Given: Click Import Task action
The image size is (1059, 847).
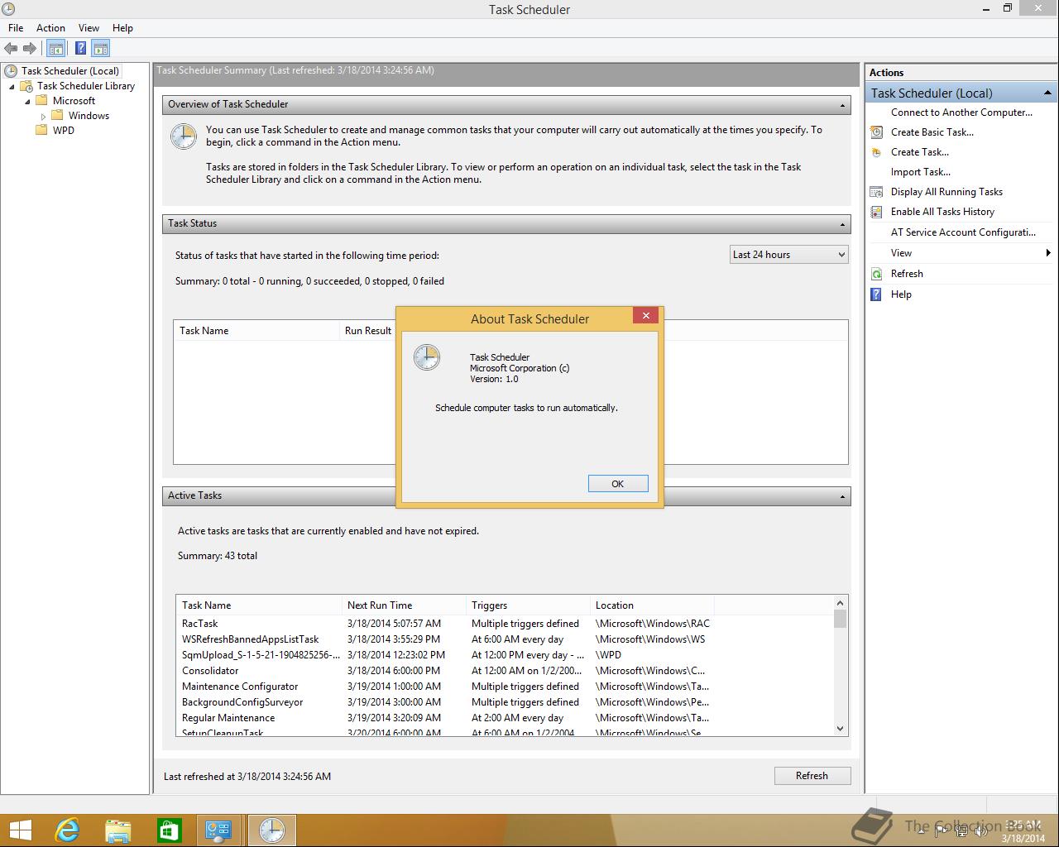Looking at the screenshot, I should (x=920, y=172).
